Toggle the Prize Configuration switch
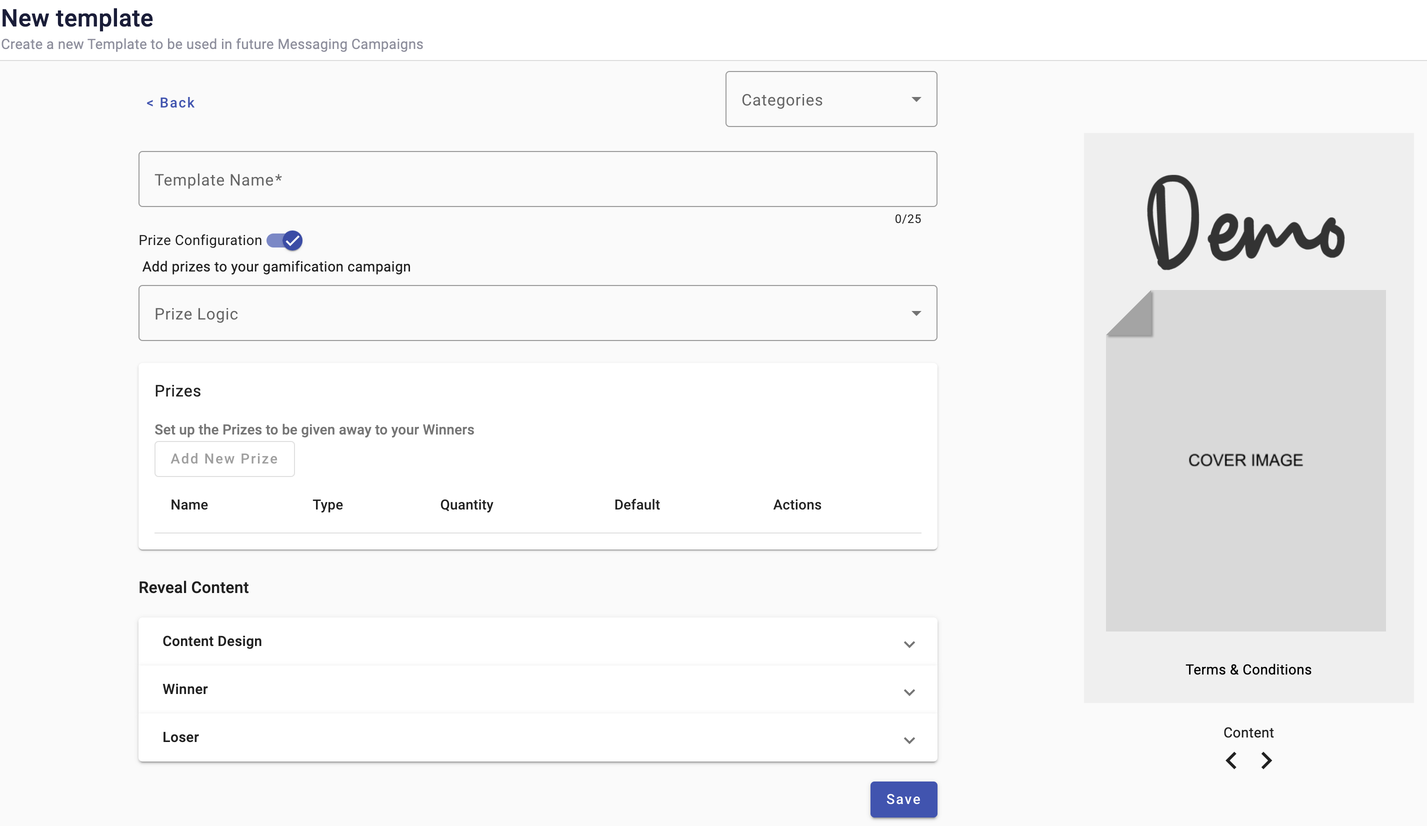The width and height of the screenshot is (1427, 826). pyautogui.click(x=284, y=240)
